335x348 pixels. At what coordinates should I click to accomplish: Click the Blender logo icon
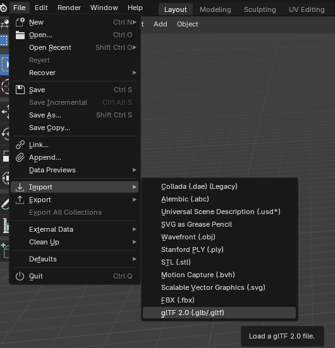tap(3, 8)
